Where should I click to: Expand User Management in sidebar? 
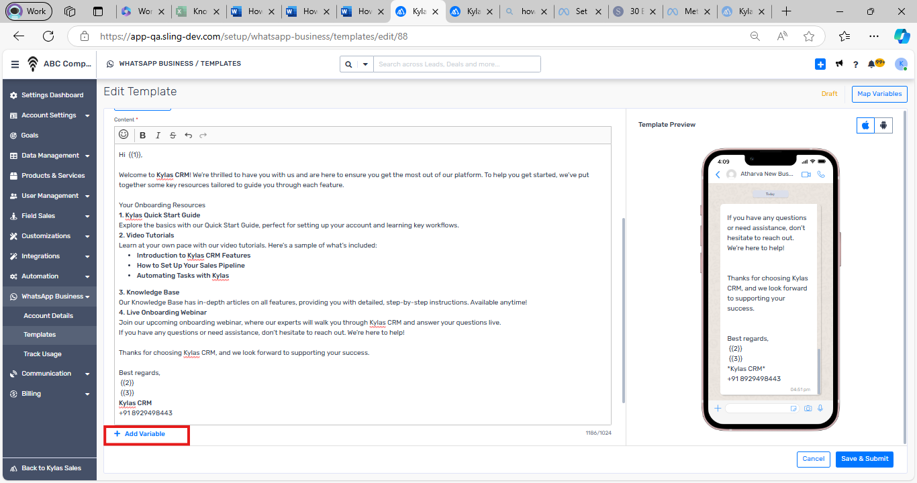click(x=50, y=196)
